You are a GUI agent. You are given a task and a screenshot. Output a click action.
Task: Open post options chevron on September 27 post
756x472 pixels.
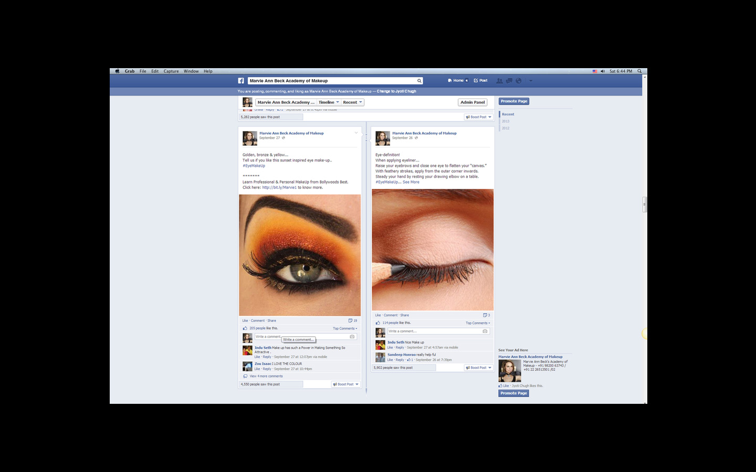[356, 133]
